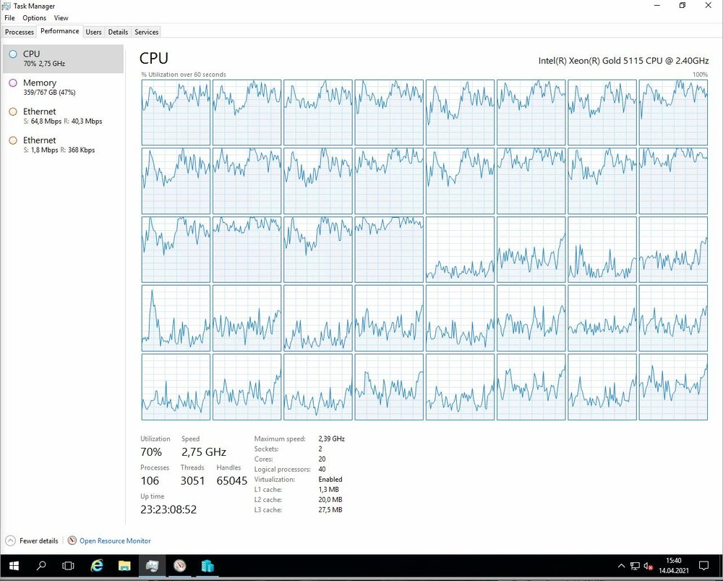The height and width of the screenshot is (581, 723).
Task: Click the clock to open the calendar
Action: [x=673, y=566]
